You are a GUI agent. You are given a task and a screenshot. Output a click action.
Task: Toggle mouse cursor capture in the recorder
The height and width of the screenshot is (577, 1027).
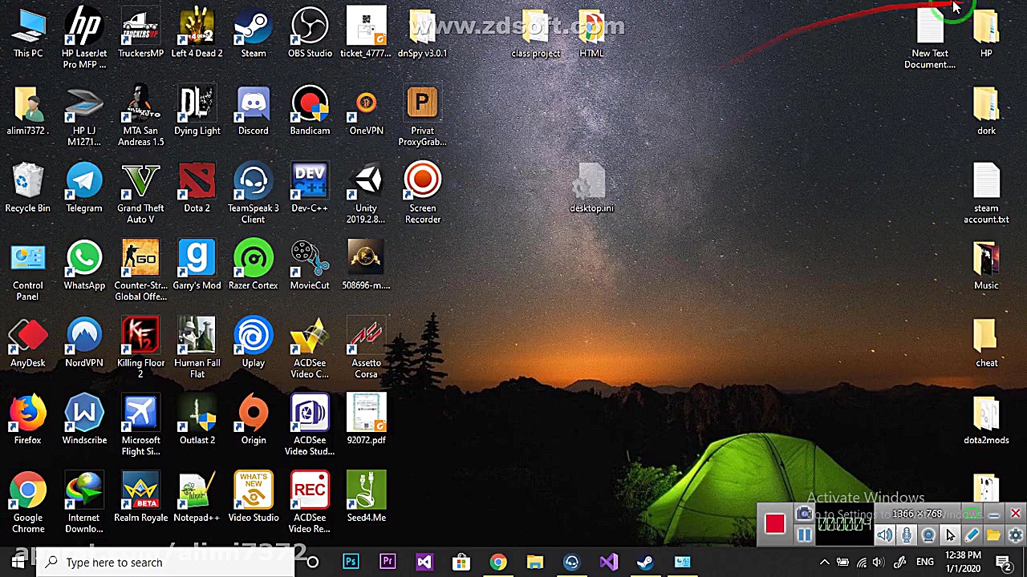tap(950, 535)
